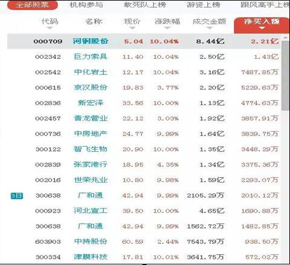
Task: Click change 4.35% of 张家港行
Action: click(168, 165)
